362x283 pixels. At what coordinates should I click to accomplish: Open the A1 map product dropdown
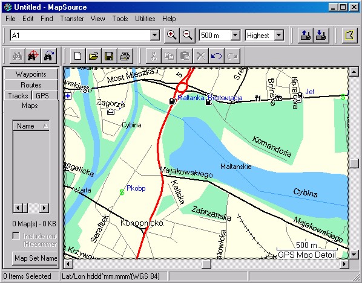(x=155, y=36)
